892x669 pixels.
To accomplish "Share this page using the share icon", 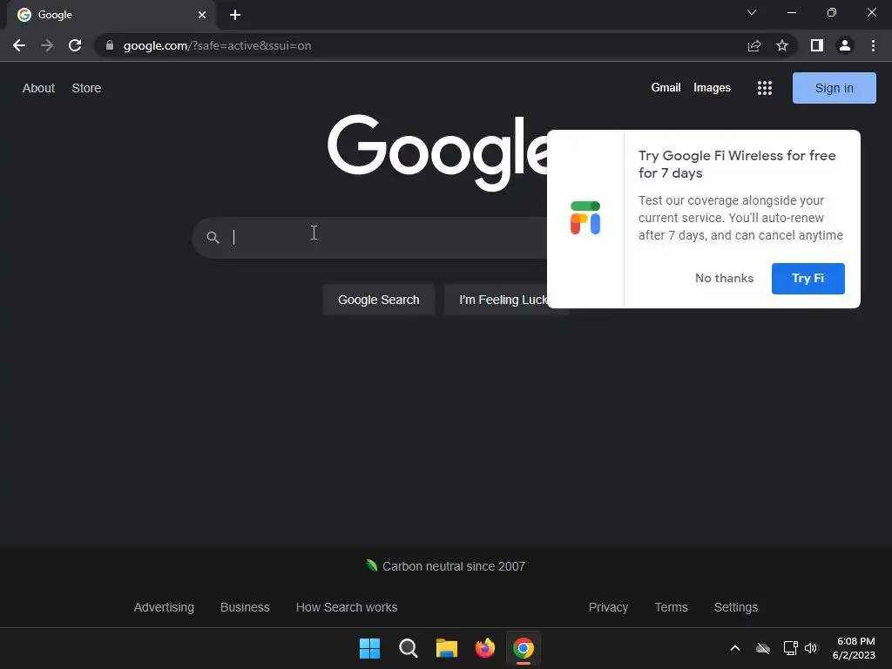I will 754,45.
